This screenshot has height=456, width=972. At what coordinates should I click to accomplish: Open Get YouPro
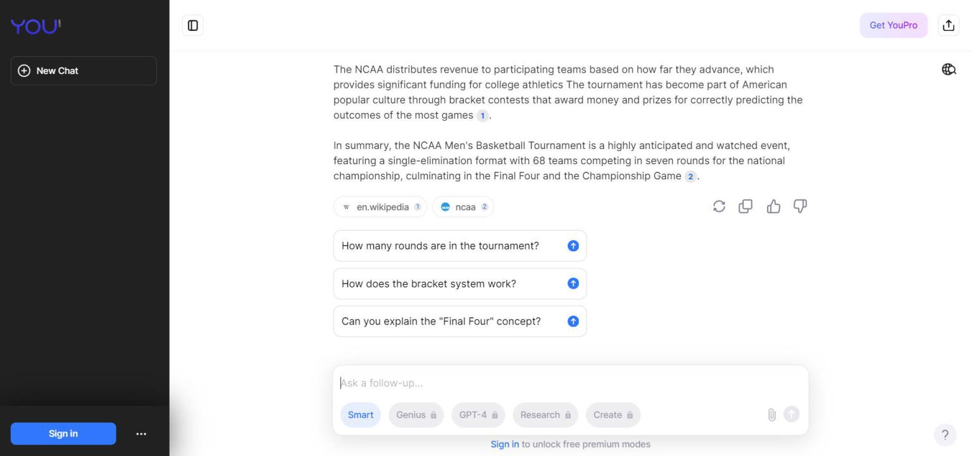(x=894, y=25)
